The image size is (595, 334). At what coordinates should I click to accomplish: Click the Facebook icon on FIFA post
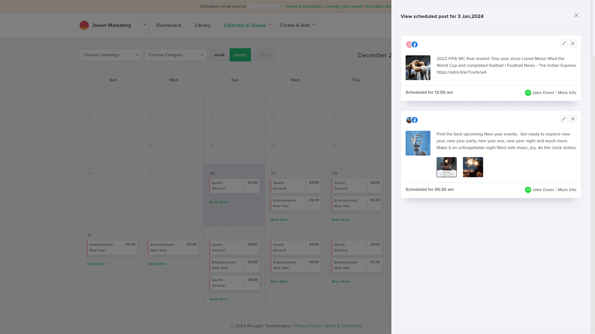pos(415,45)
